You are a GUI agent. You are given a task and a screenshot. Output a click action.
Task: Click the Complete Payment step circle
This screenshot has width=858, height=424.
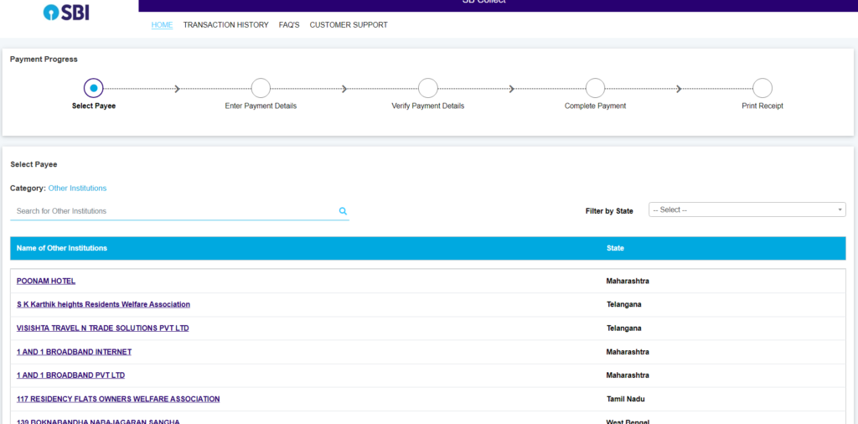(596, 88)
